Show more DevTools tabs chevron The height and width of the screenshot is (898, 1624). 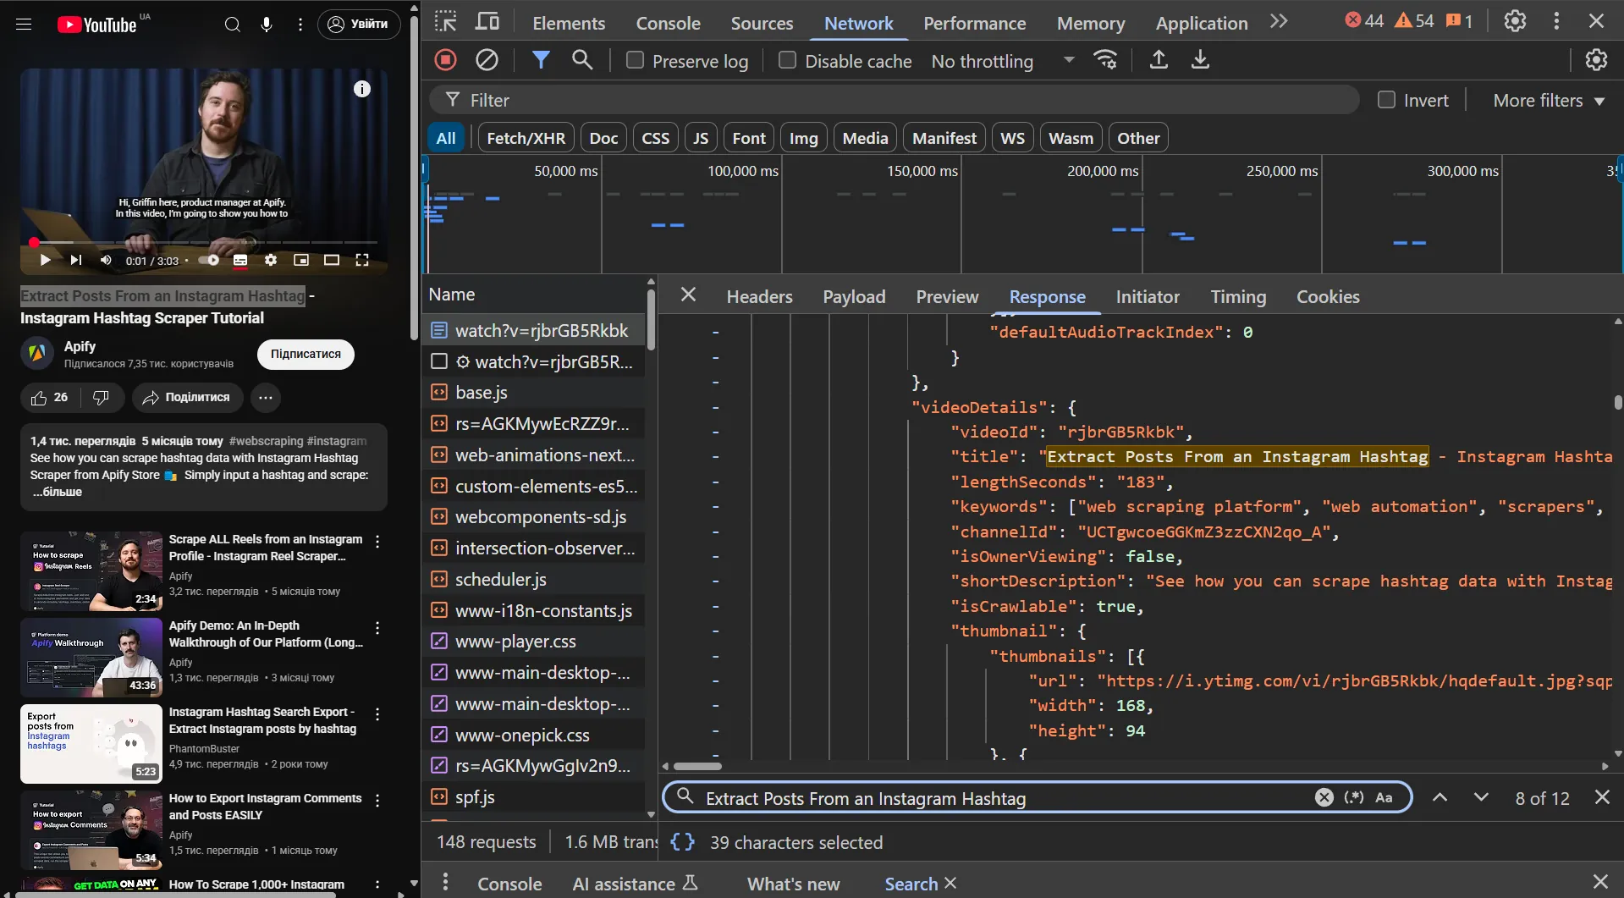1279,22
